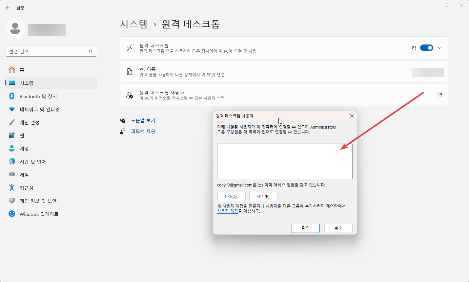
Task: Disable the 원격 데스크톱 toggle
Action: [x=426, y=47]
